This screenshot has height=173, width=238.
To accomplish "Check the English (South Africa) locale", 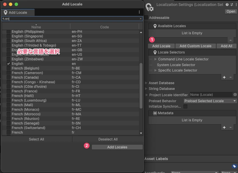I will tap(9, 41).
